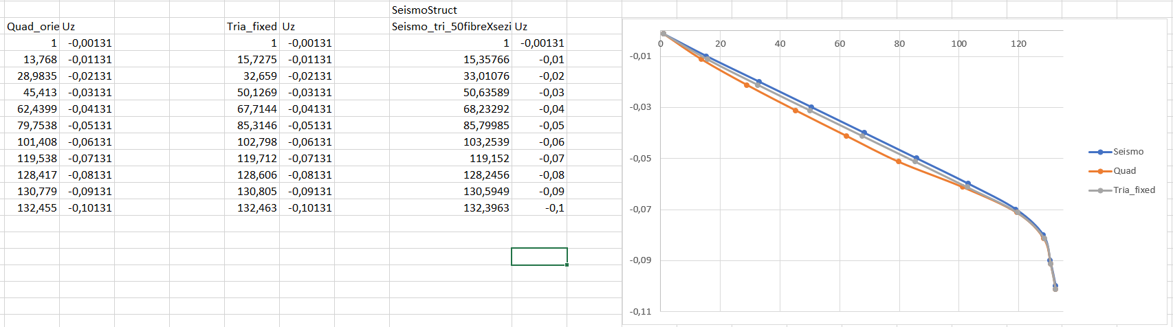Select cell with value 132,463
Screen dimensions: 1173x327
(252, 207)
